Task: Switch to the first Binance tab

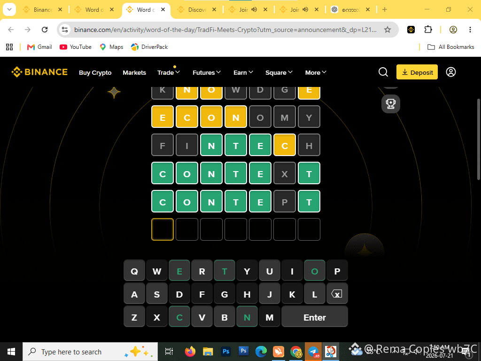Action: pos(43,9)
